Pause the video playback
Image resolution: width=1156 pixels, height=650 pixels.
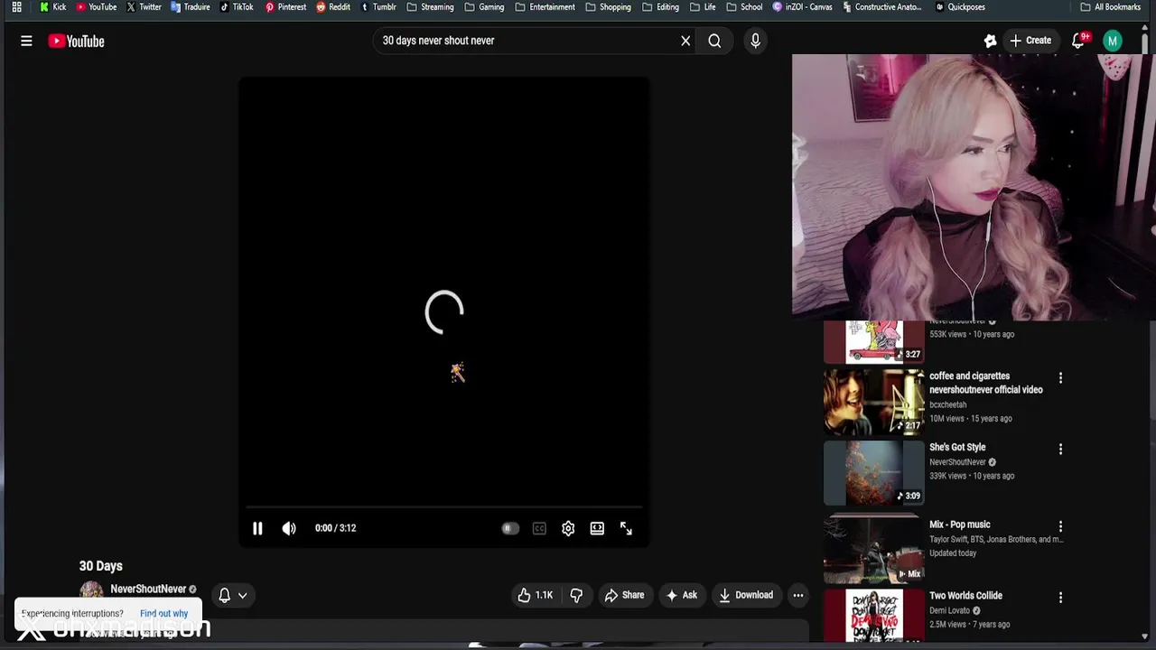click(x=257, y=528)
